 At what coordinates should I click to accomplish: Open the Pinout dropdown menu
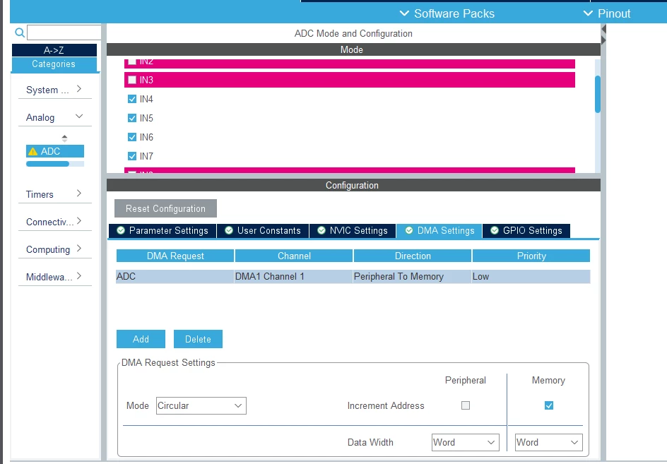(607, 13)
